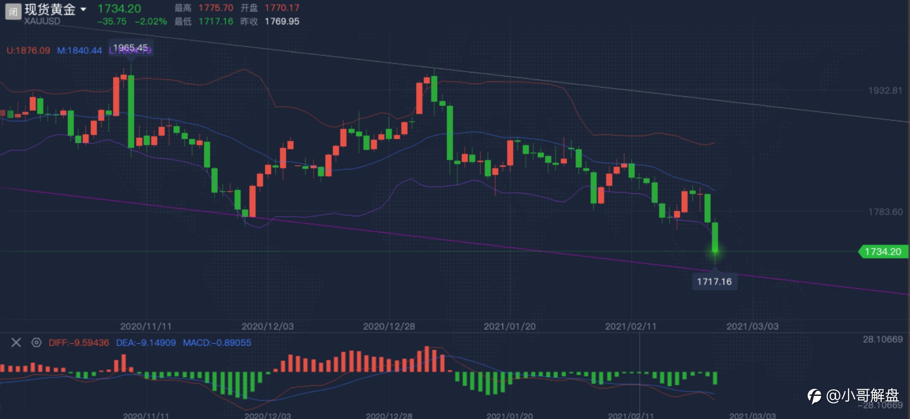Image resolution: width=910 pixels, height=419 pixels.
Task: Click the DIFF value in MACD legend
Action: (x=79, y=342)
